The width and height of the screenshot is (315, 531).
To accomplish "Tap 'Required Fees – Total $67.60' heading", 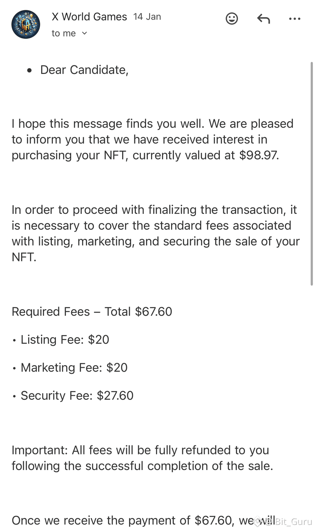I will pyautogui.click(x=92, y=312).
